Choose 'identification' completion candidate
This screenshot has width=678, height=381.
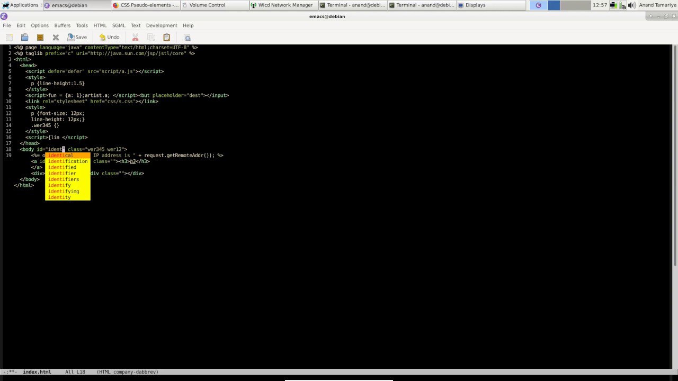click(68, 161)
